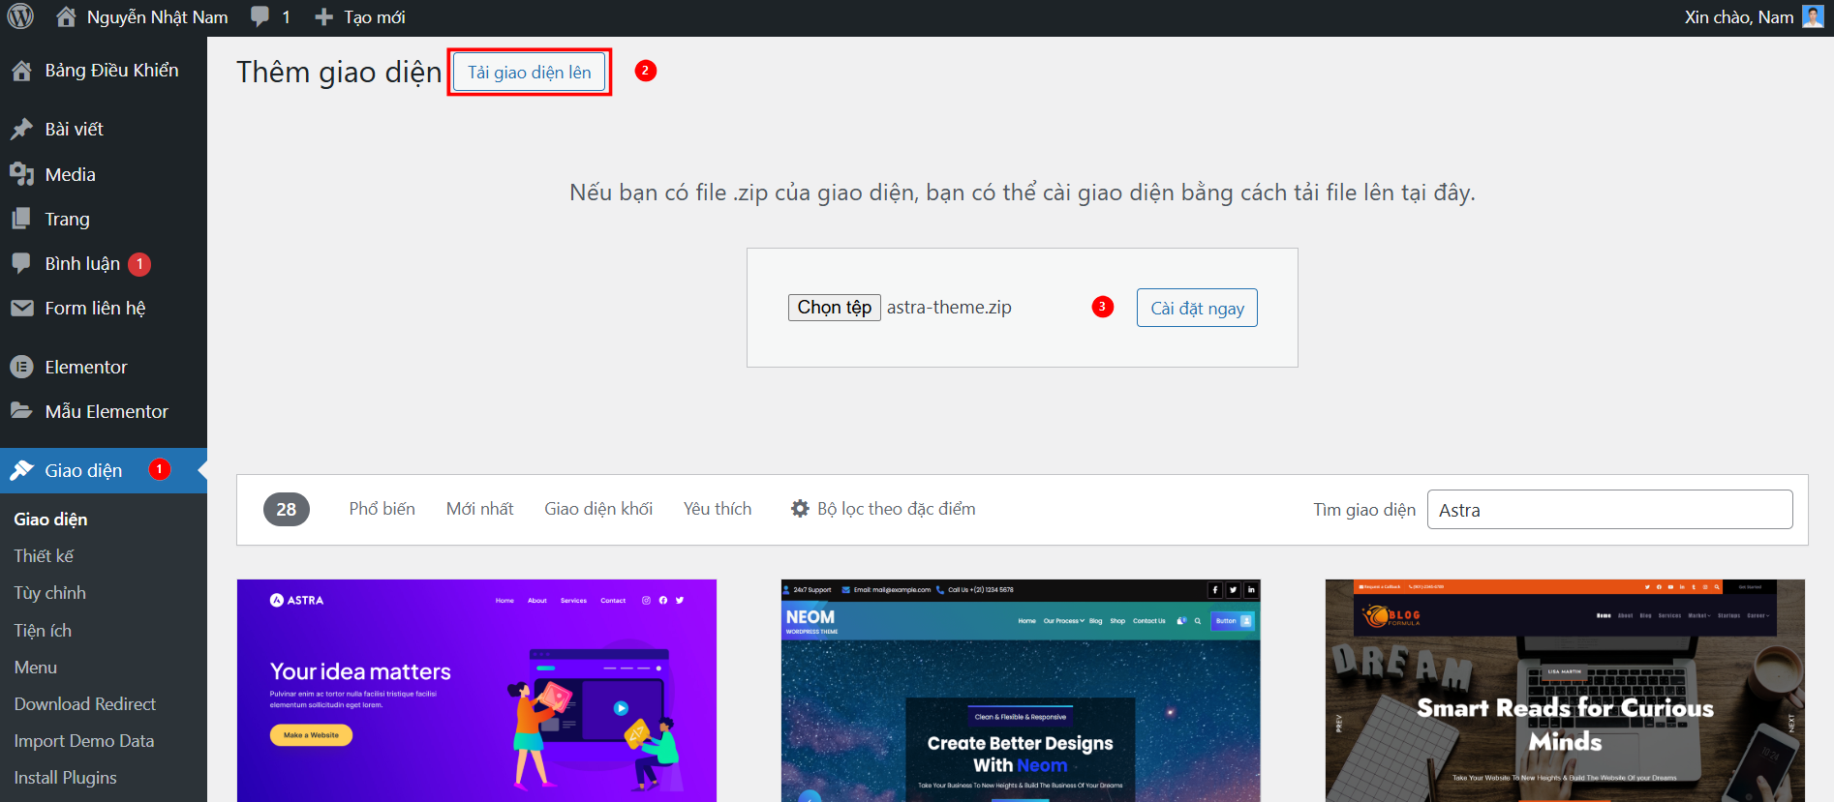Open Install Plugins submenu
The width and height of the screenshot is (1834, 802).
(x=65, y=778)
